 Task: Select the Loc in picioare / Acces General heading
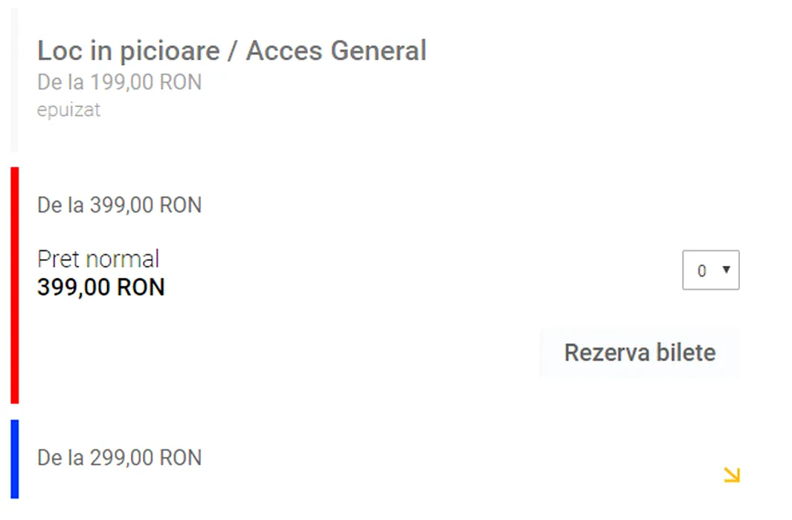coord(231,51)
